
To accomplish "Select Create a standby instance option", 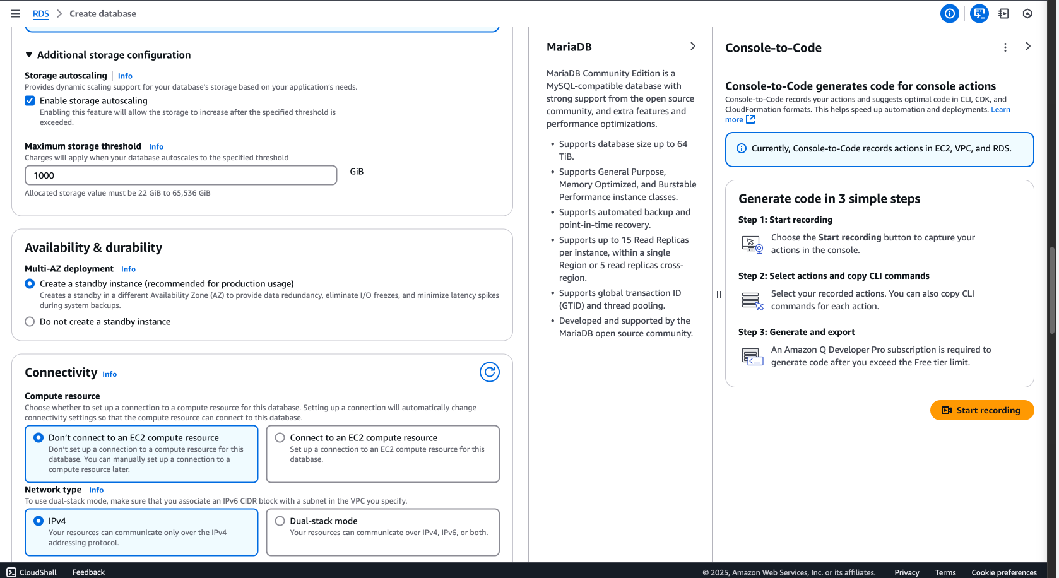I will (30, 284).
